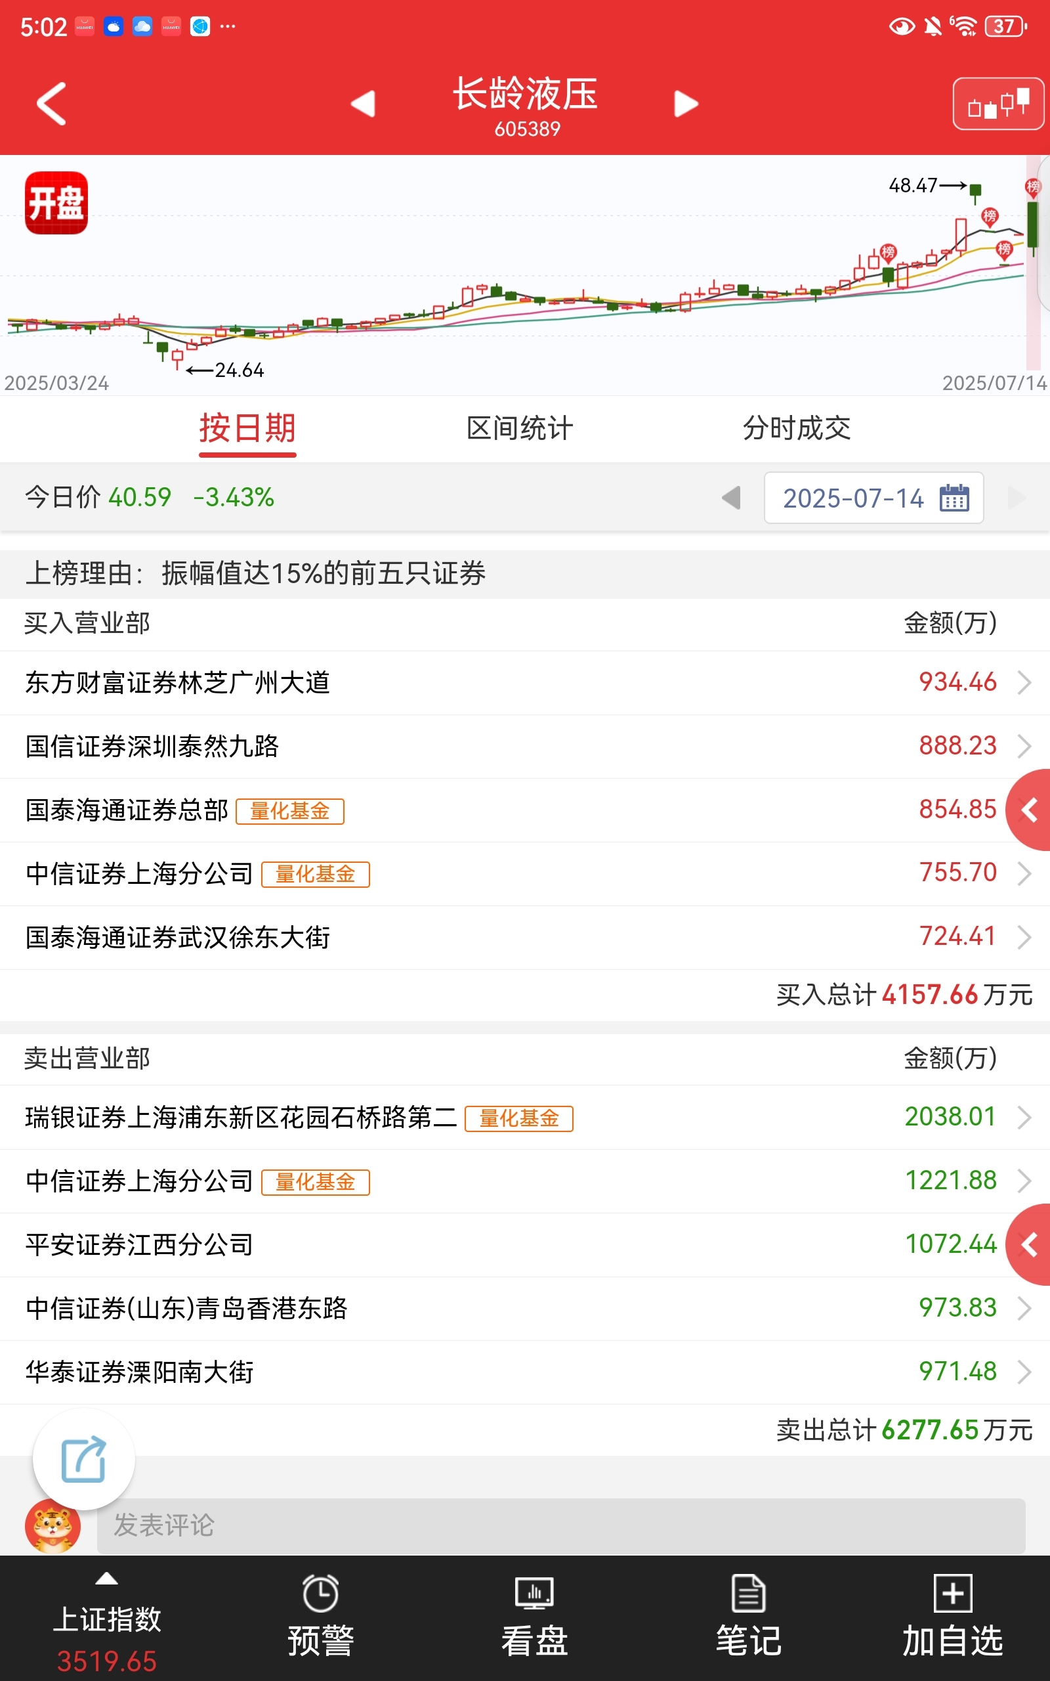
Task: Tap 今日价 40.59 price text
Action: (x=98, y=497)
